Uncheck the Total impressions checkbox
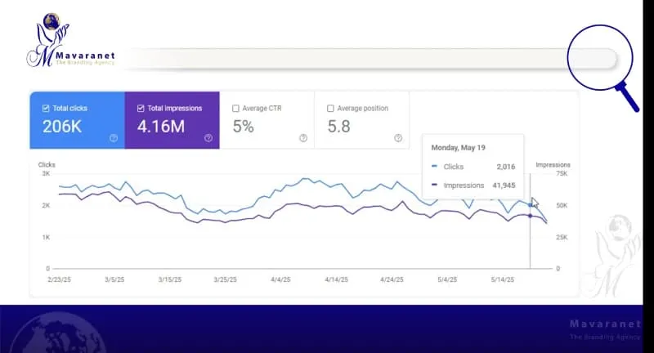 pyautogui.click(x=141, y=108)
